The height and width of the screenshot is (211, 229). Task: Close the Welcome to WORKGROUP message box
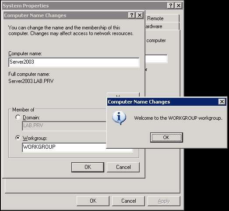[x=222, y=101]
